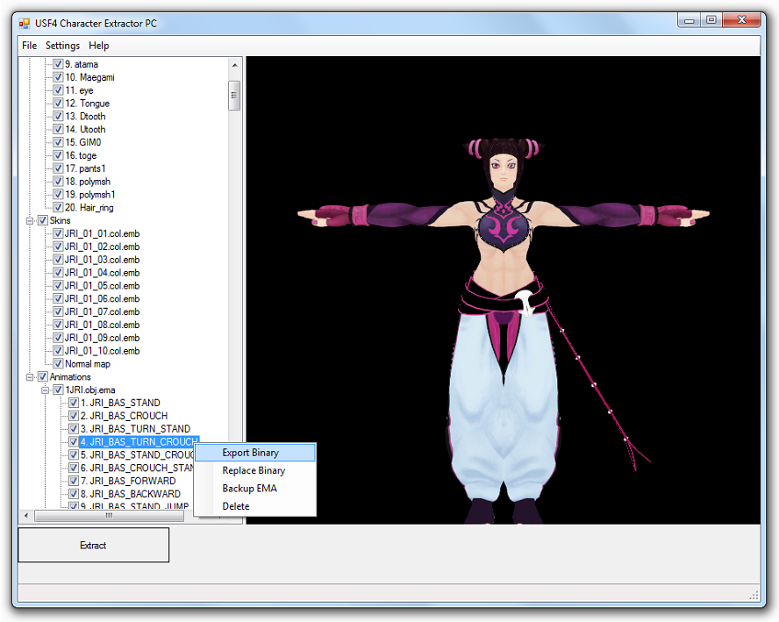
Task: Select JRI_01_09.col.emb skin entry
Action: tap(103, 338)
